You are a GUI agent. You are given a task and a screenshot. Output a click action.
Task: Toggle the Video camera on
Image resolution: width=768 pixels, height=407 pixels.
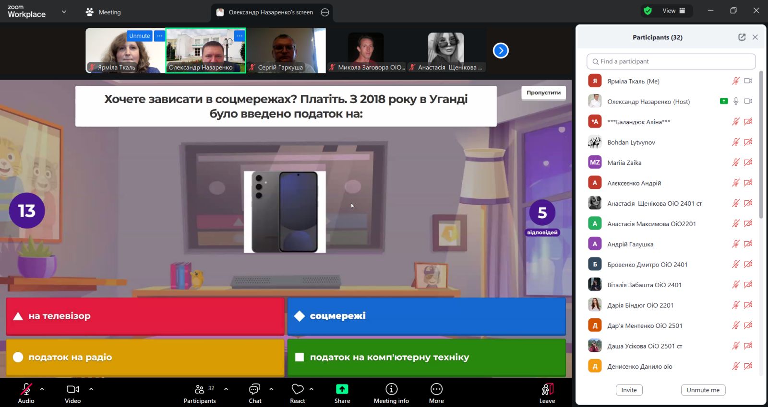(72, 389)
